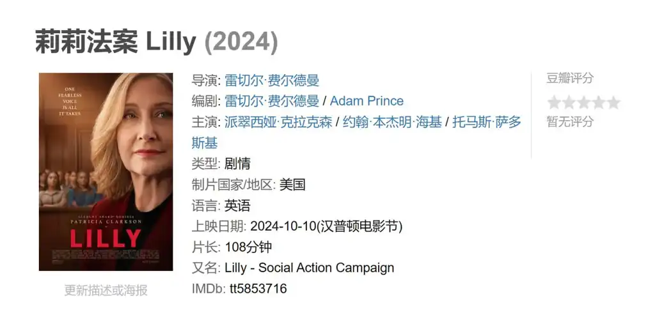Open actor 派翠西娅·克拉克森's page

(x=278, y=121)
